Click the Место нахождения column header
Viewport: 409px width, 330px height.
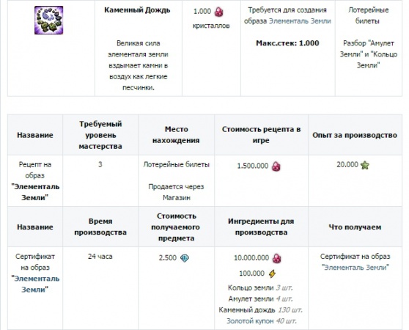click(176, 135)
